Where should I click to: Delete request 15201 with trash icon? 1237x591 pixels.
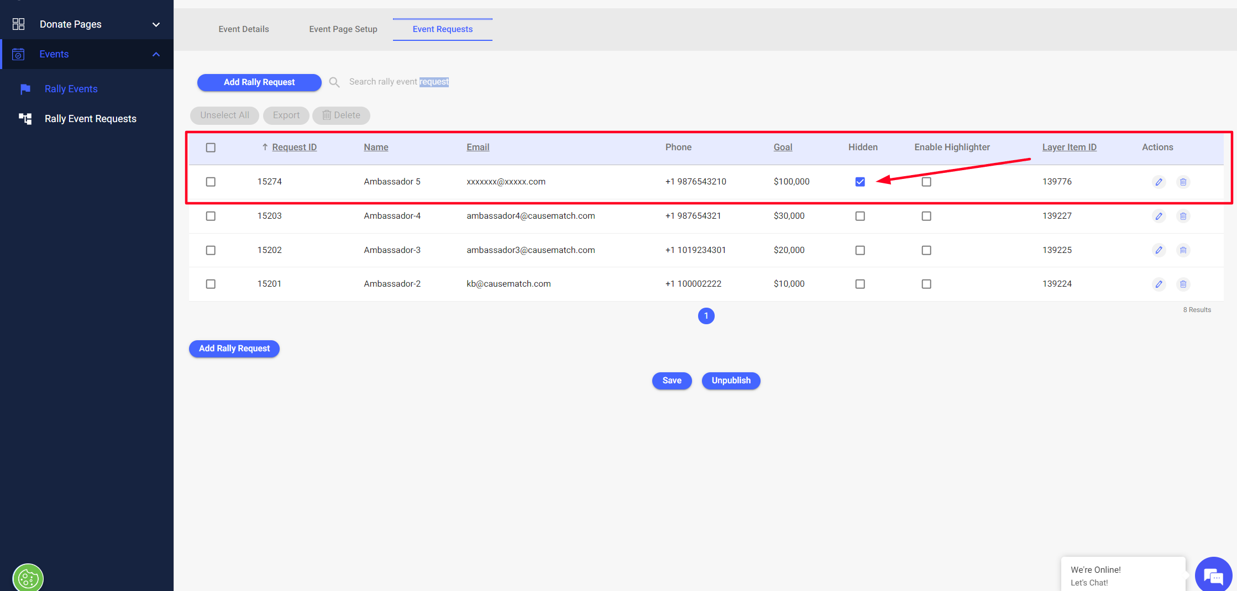pos(1183,284)
